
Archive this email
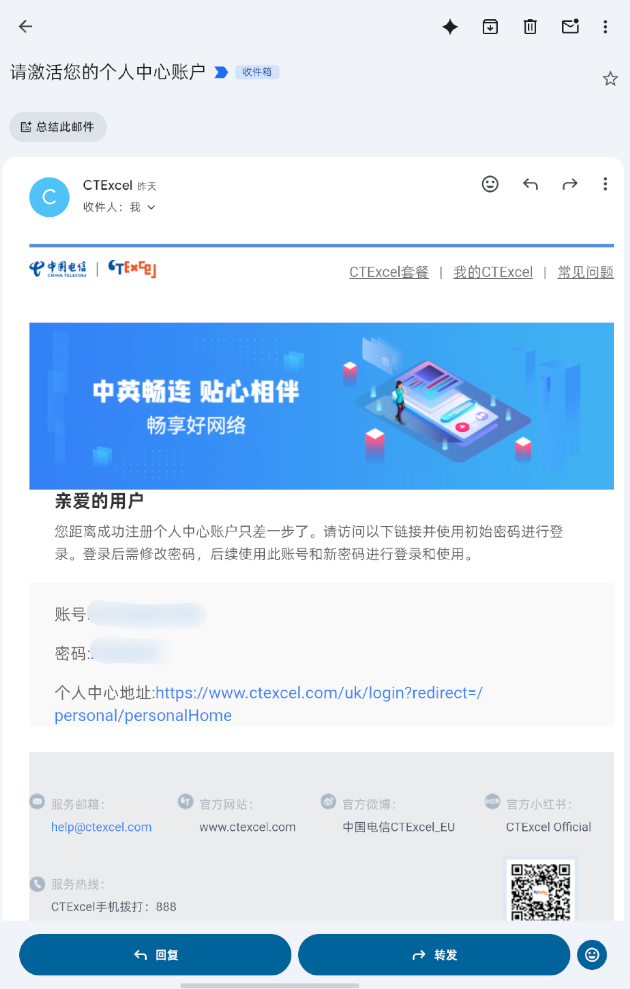(490, 27)
